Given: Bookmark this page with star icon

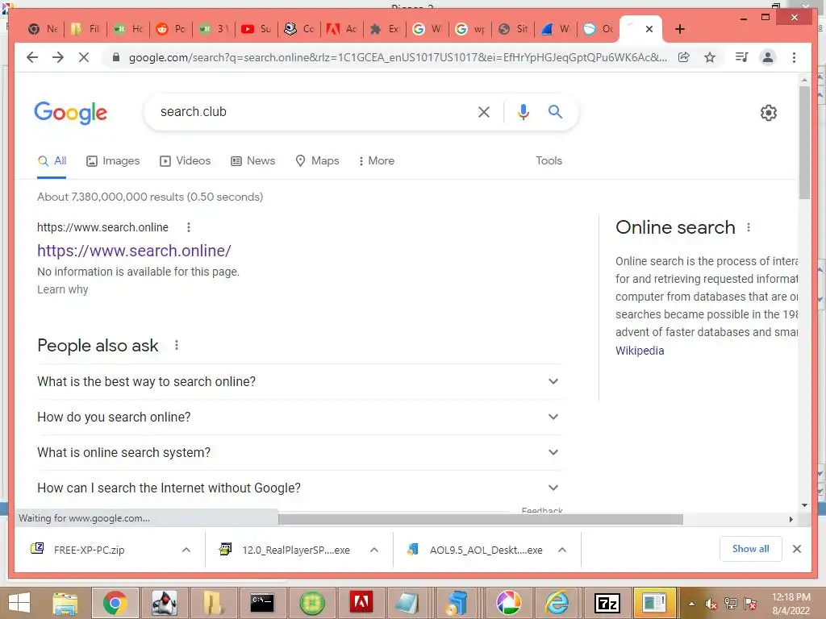Looking at the screenshot, I should pos(710,57).
